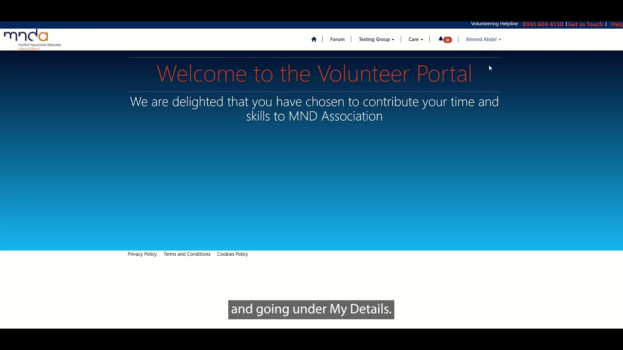Click the MND Association logo

click(32, 39)
